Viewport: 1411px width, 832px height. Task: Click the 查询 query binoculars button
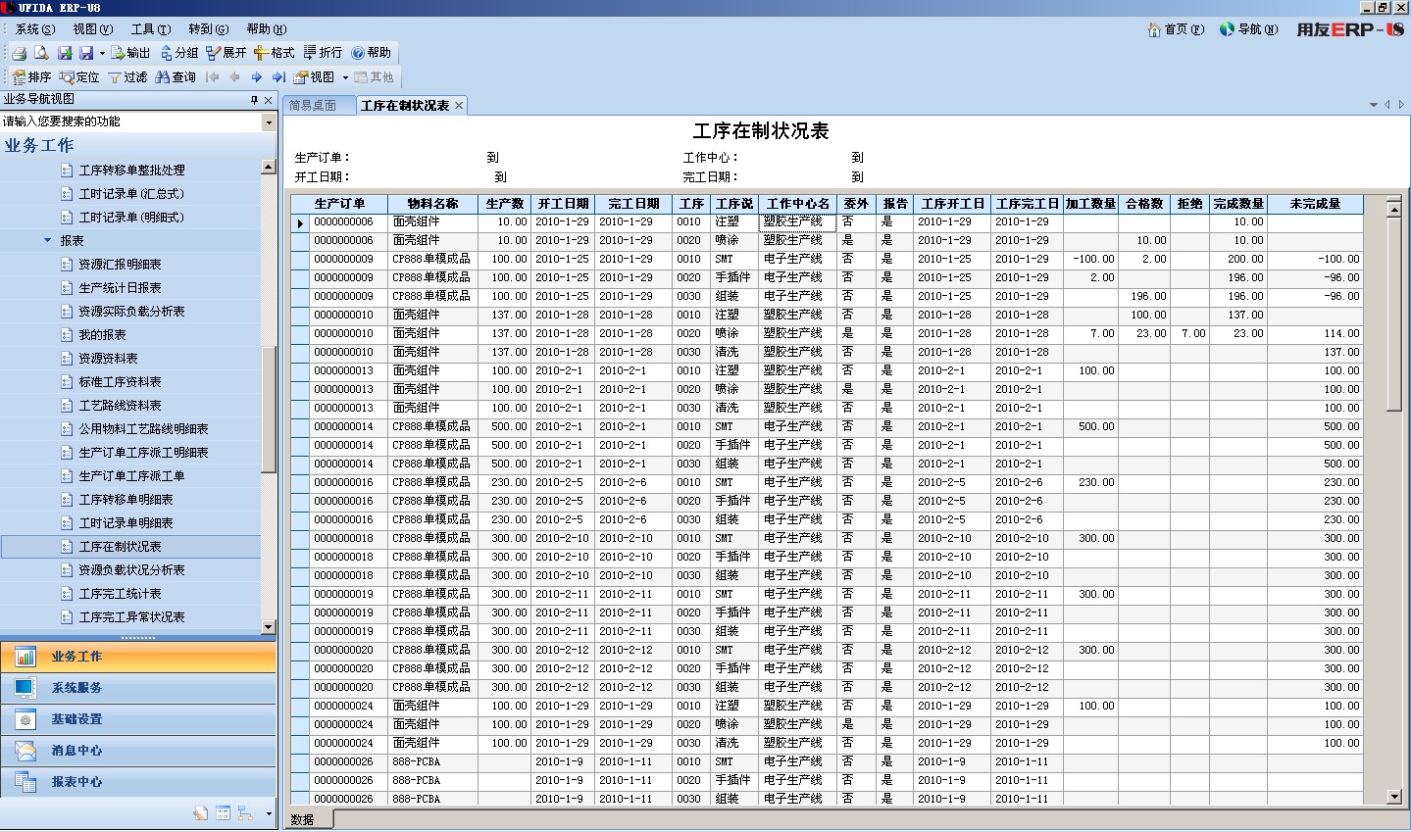176,77
